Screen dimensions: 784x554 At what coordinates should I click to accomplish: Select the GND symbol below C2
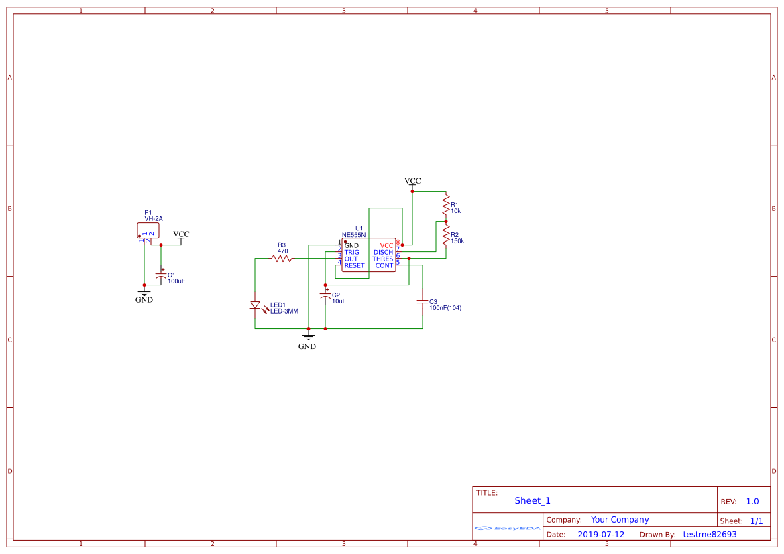coord(307,336)
